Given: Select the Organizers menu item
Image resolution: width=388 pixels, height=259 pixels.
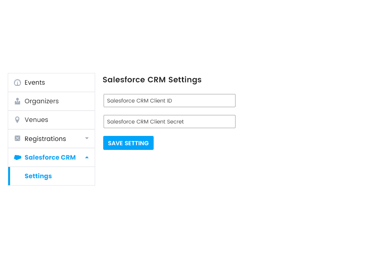Looking at the screenshot, I should click(x=42, y=101).
